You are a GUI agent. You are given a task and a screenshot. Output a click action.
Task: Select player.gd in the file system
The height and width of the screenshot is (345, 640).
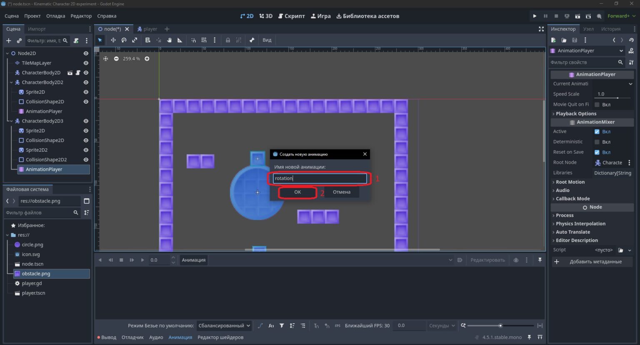coord(32,283)
